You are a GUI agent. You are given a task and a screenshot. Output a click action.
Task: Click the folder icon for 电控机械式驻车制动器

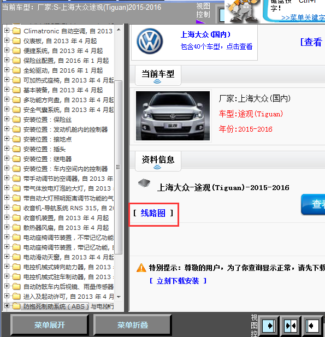click(x=16, y=277)
